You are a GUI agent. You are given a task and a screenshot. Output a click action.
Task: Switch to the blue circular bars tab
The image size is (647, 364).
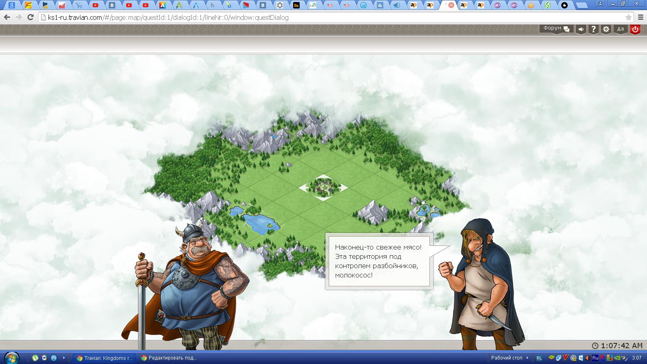coord(363,5)
